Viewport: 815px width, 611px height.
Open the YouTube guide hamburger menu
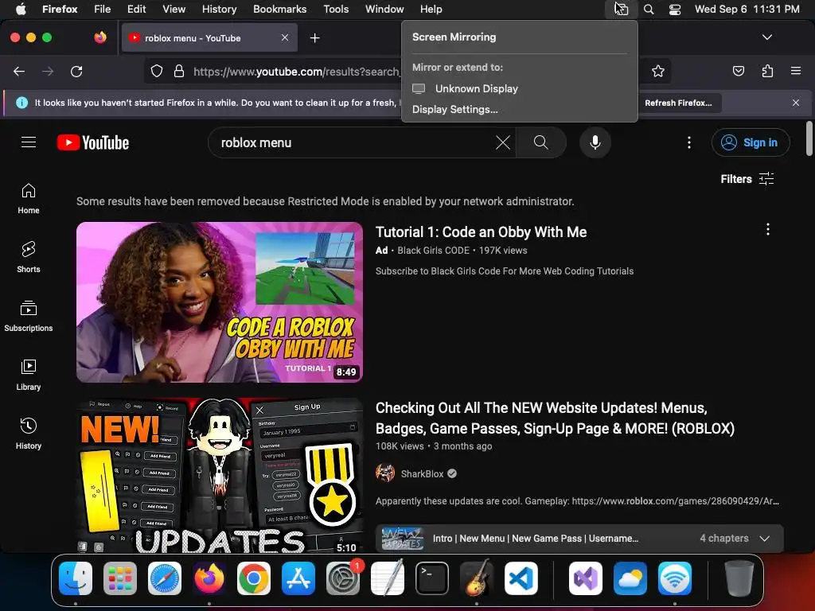[29, 142]
